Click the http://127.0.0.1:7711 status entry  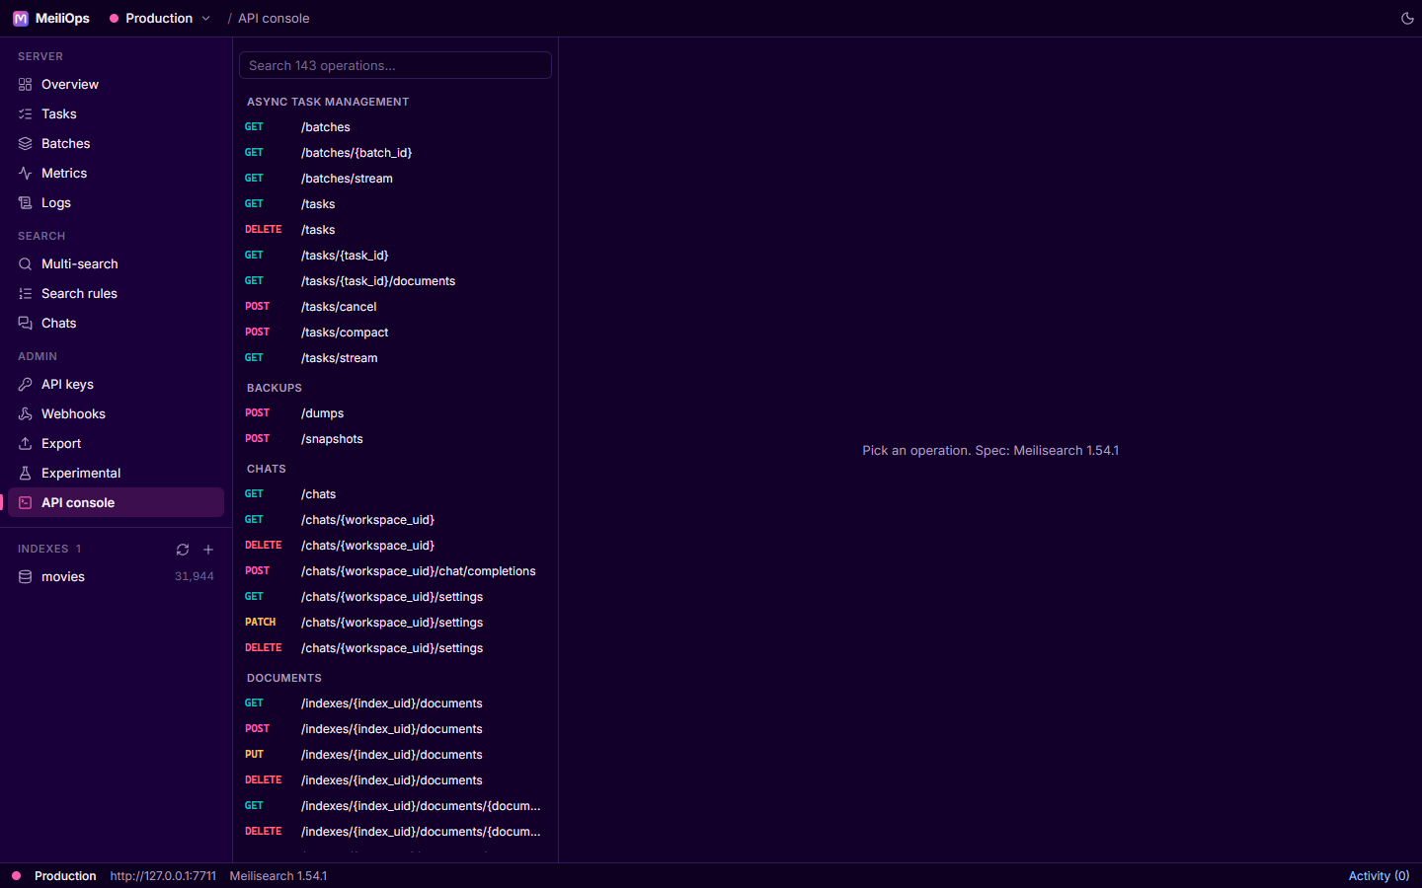[x=163, y=876]
